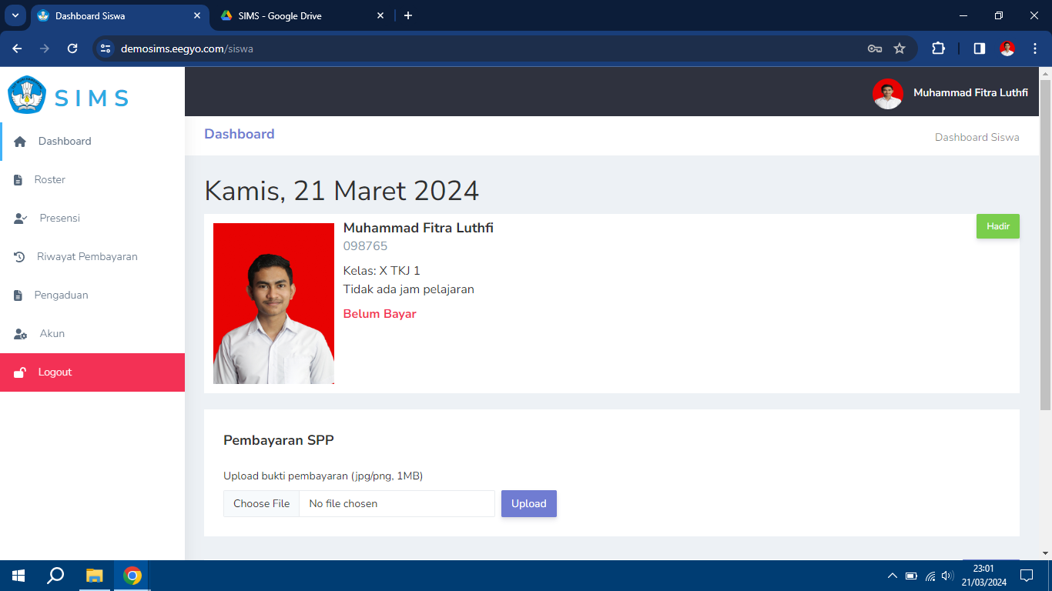1052x591 pixels.
Task: Click the Choose File button
Action: pos(262,504)
